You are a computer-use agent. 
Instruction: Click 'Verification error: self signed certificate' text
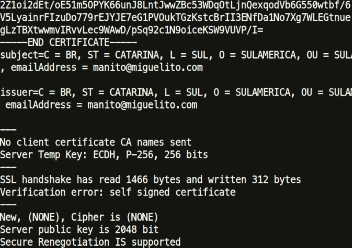click(118, 192)
